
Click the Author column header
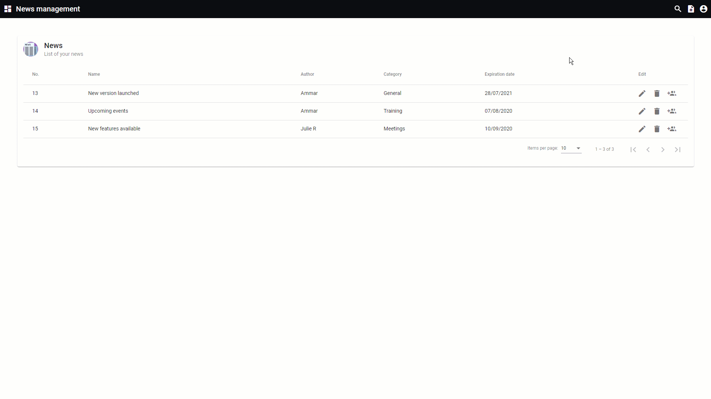click(x=307, y=74)
